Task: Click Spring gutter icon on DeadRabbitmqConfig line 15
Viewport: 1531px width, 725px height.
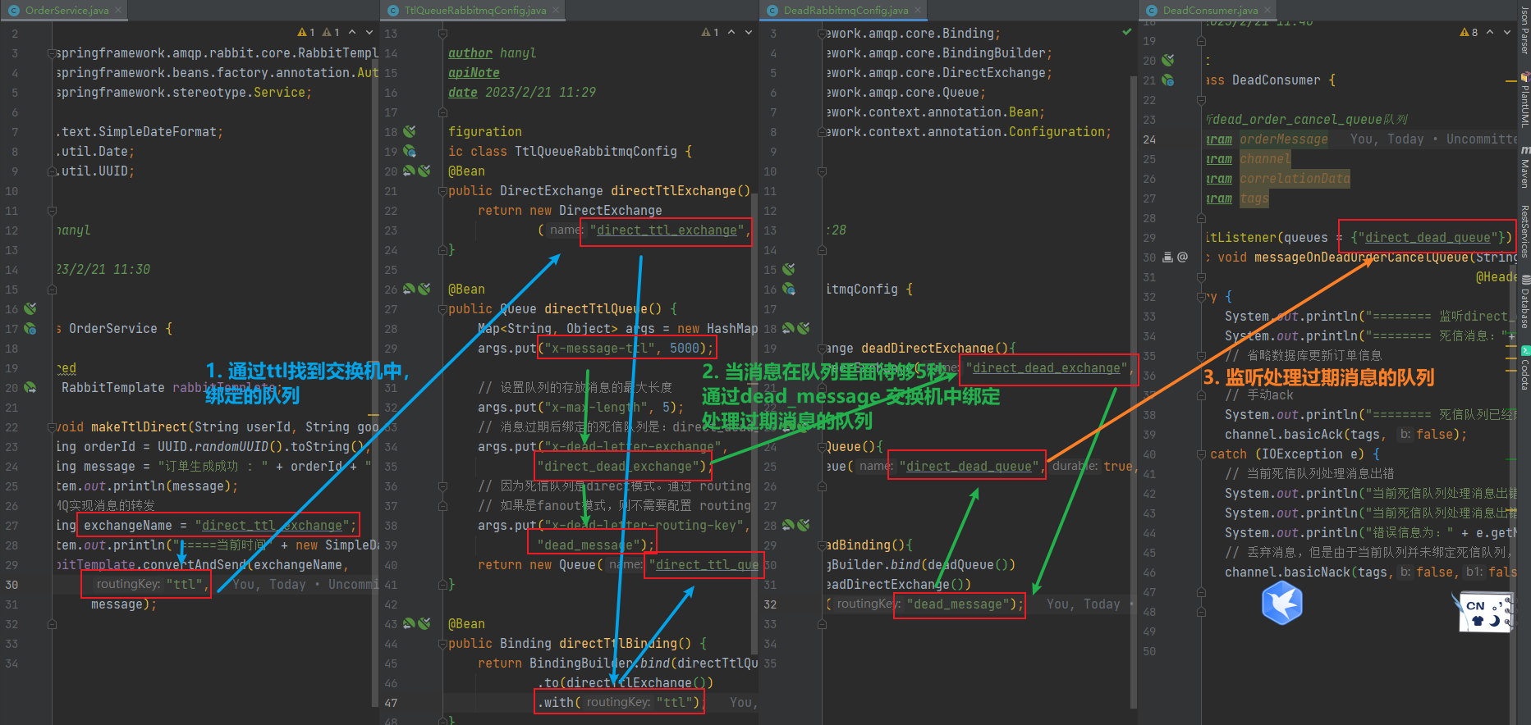Action: tap(789, 270)
